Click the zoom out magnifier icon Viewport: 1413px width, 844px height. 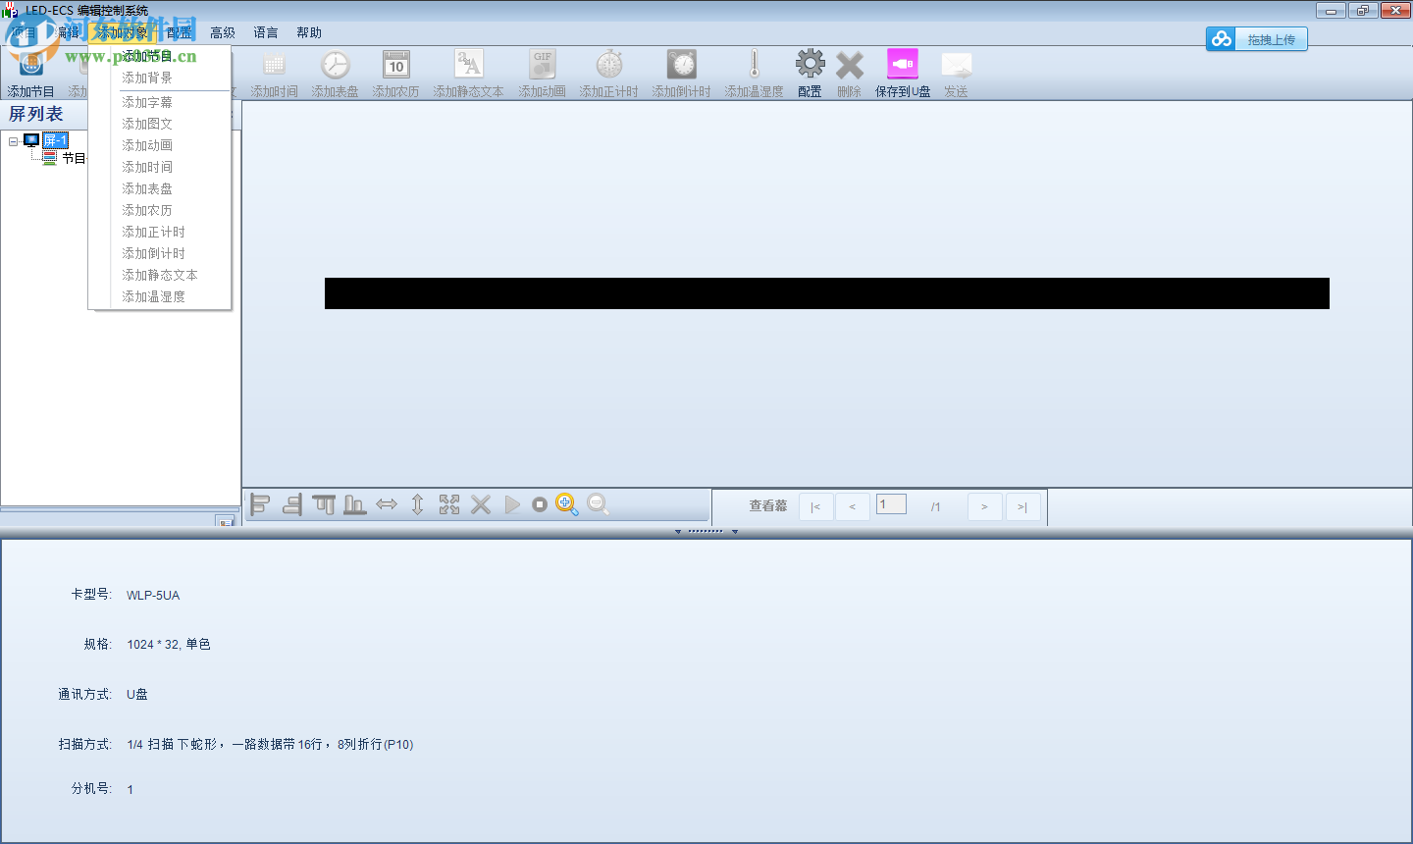(598, 504)
